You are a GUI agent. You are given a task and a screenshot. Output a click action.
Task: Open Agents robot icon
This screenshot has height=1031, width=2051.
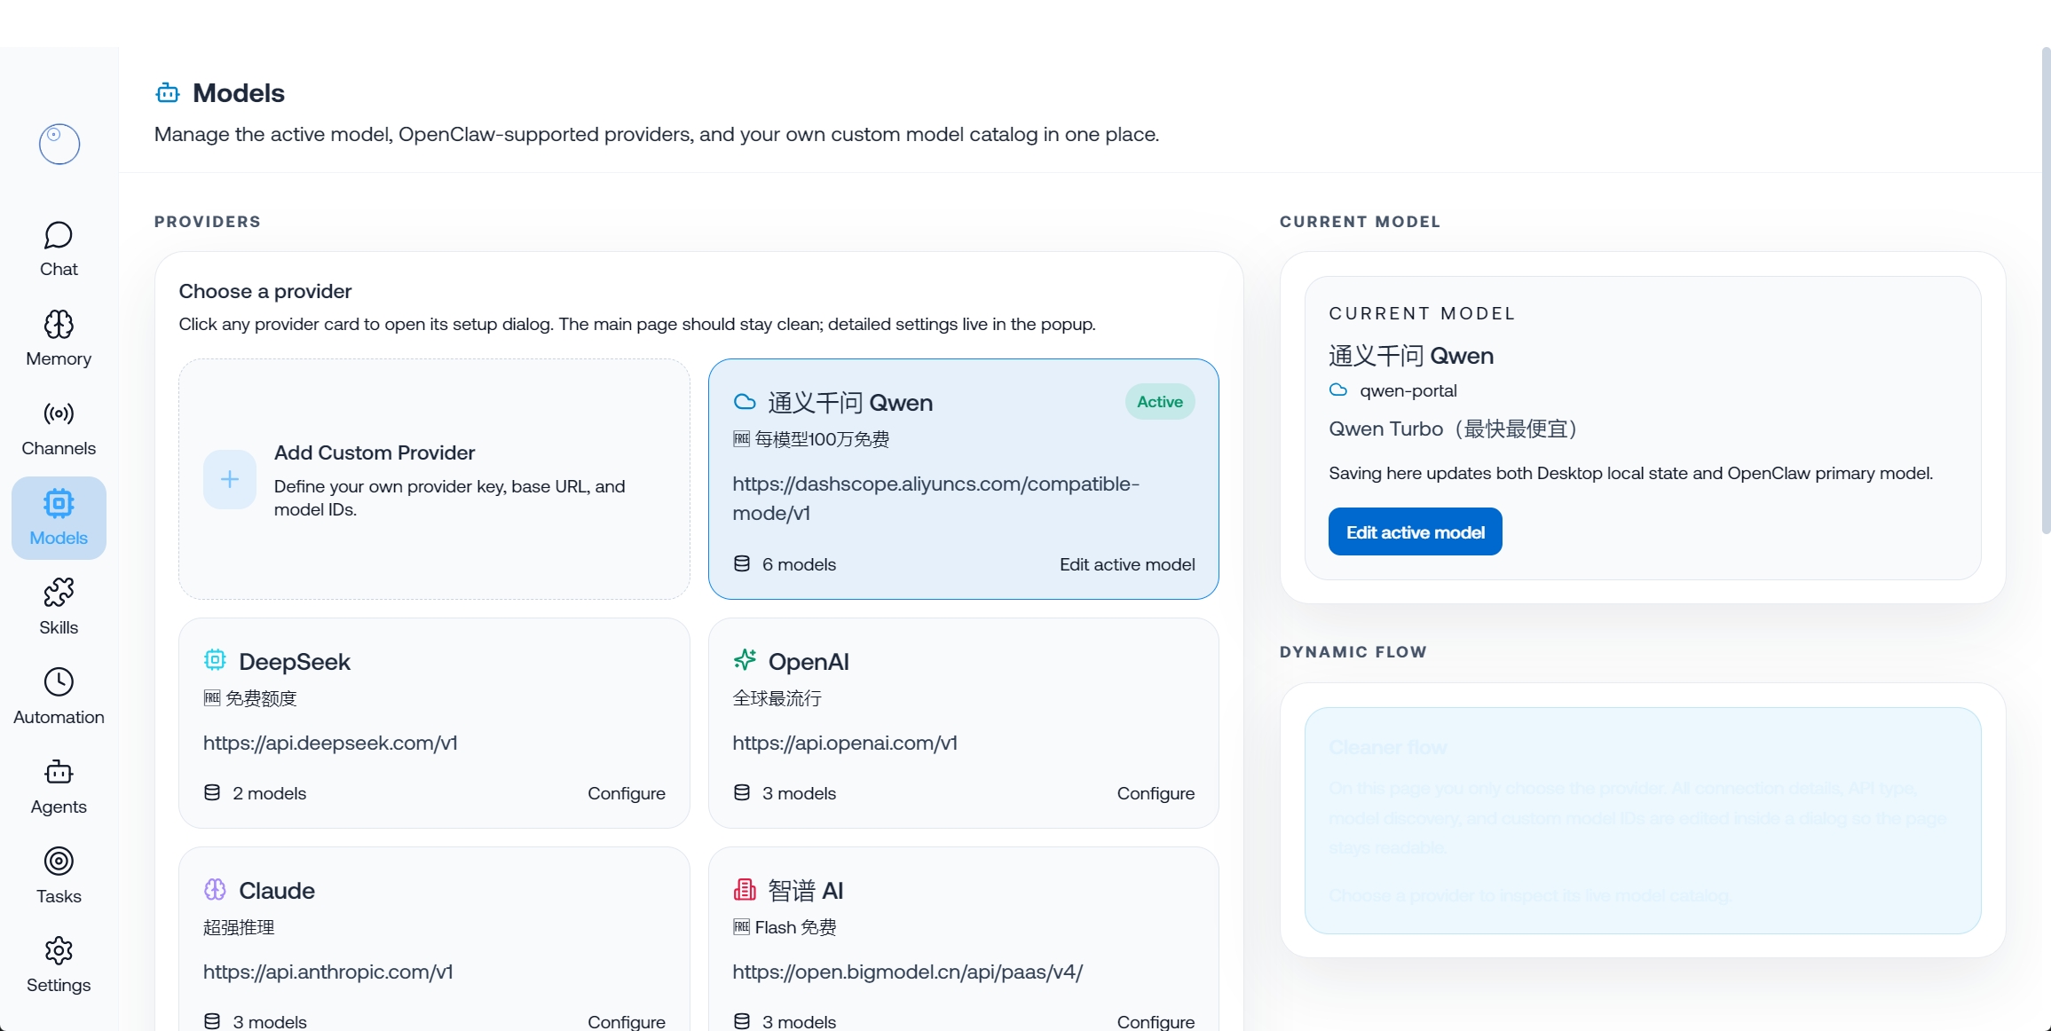(59, 772)
